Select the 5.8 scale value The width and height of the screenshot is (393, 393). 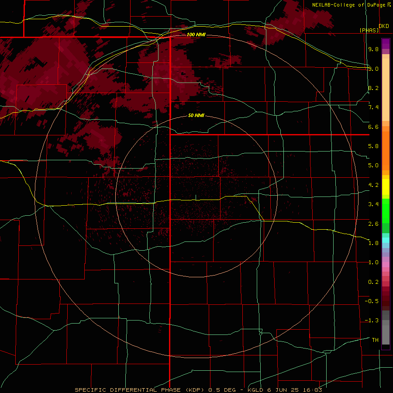point(373,146)
